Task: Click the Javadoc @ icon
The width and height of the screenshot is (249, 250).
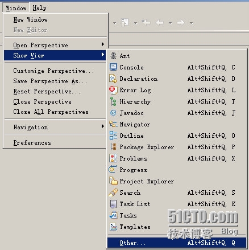Action: (113, 113)
